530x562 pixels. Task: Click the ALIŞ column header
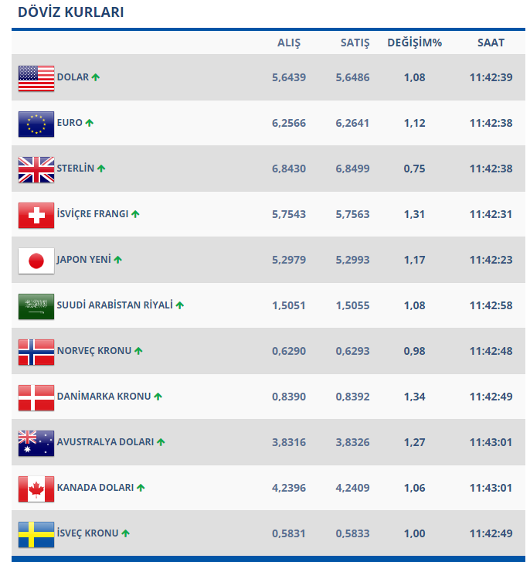coord(289,43)
